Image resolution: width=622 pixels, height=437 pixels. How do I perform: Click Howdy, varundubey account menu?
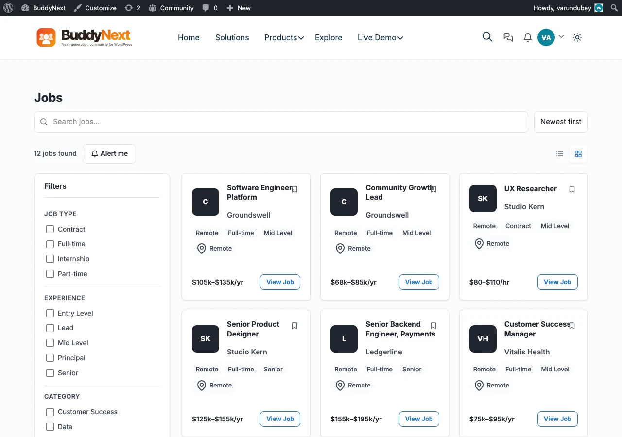coord(568,8)
